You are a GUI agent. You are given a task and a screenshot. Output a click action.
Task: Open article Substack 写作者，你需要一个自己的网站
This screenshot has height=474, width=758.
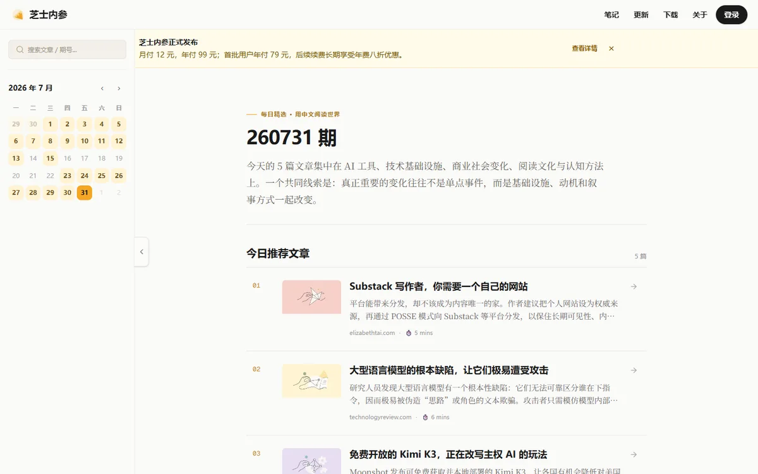click(x=438, y=286)
